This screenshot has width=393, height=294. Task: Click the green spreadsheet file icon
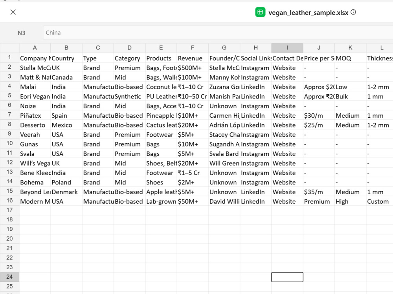point(260,12)
